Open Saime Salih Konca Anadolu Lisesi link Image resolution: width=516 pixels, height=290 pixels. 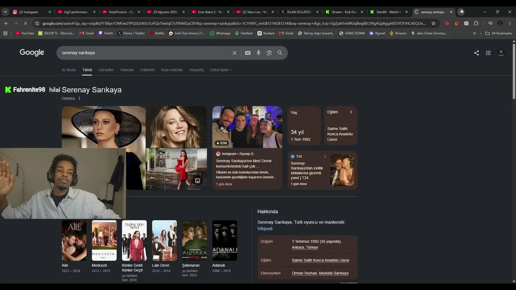(x=320, y=260)
